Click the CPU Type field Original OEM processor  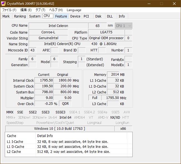point(106,38)
